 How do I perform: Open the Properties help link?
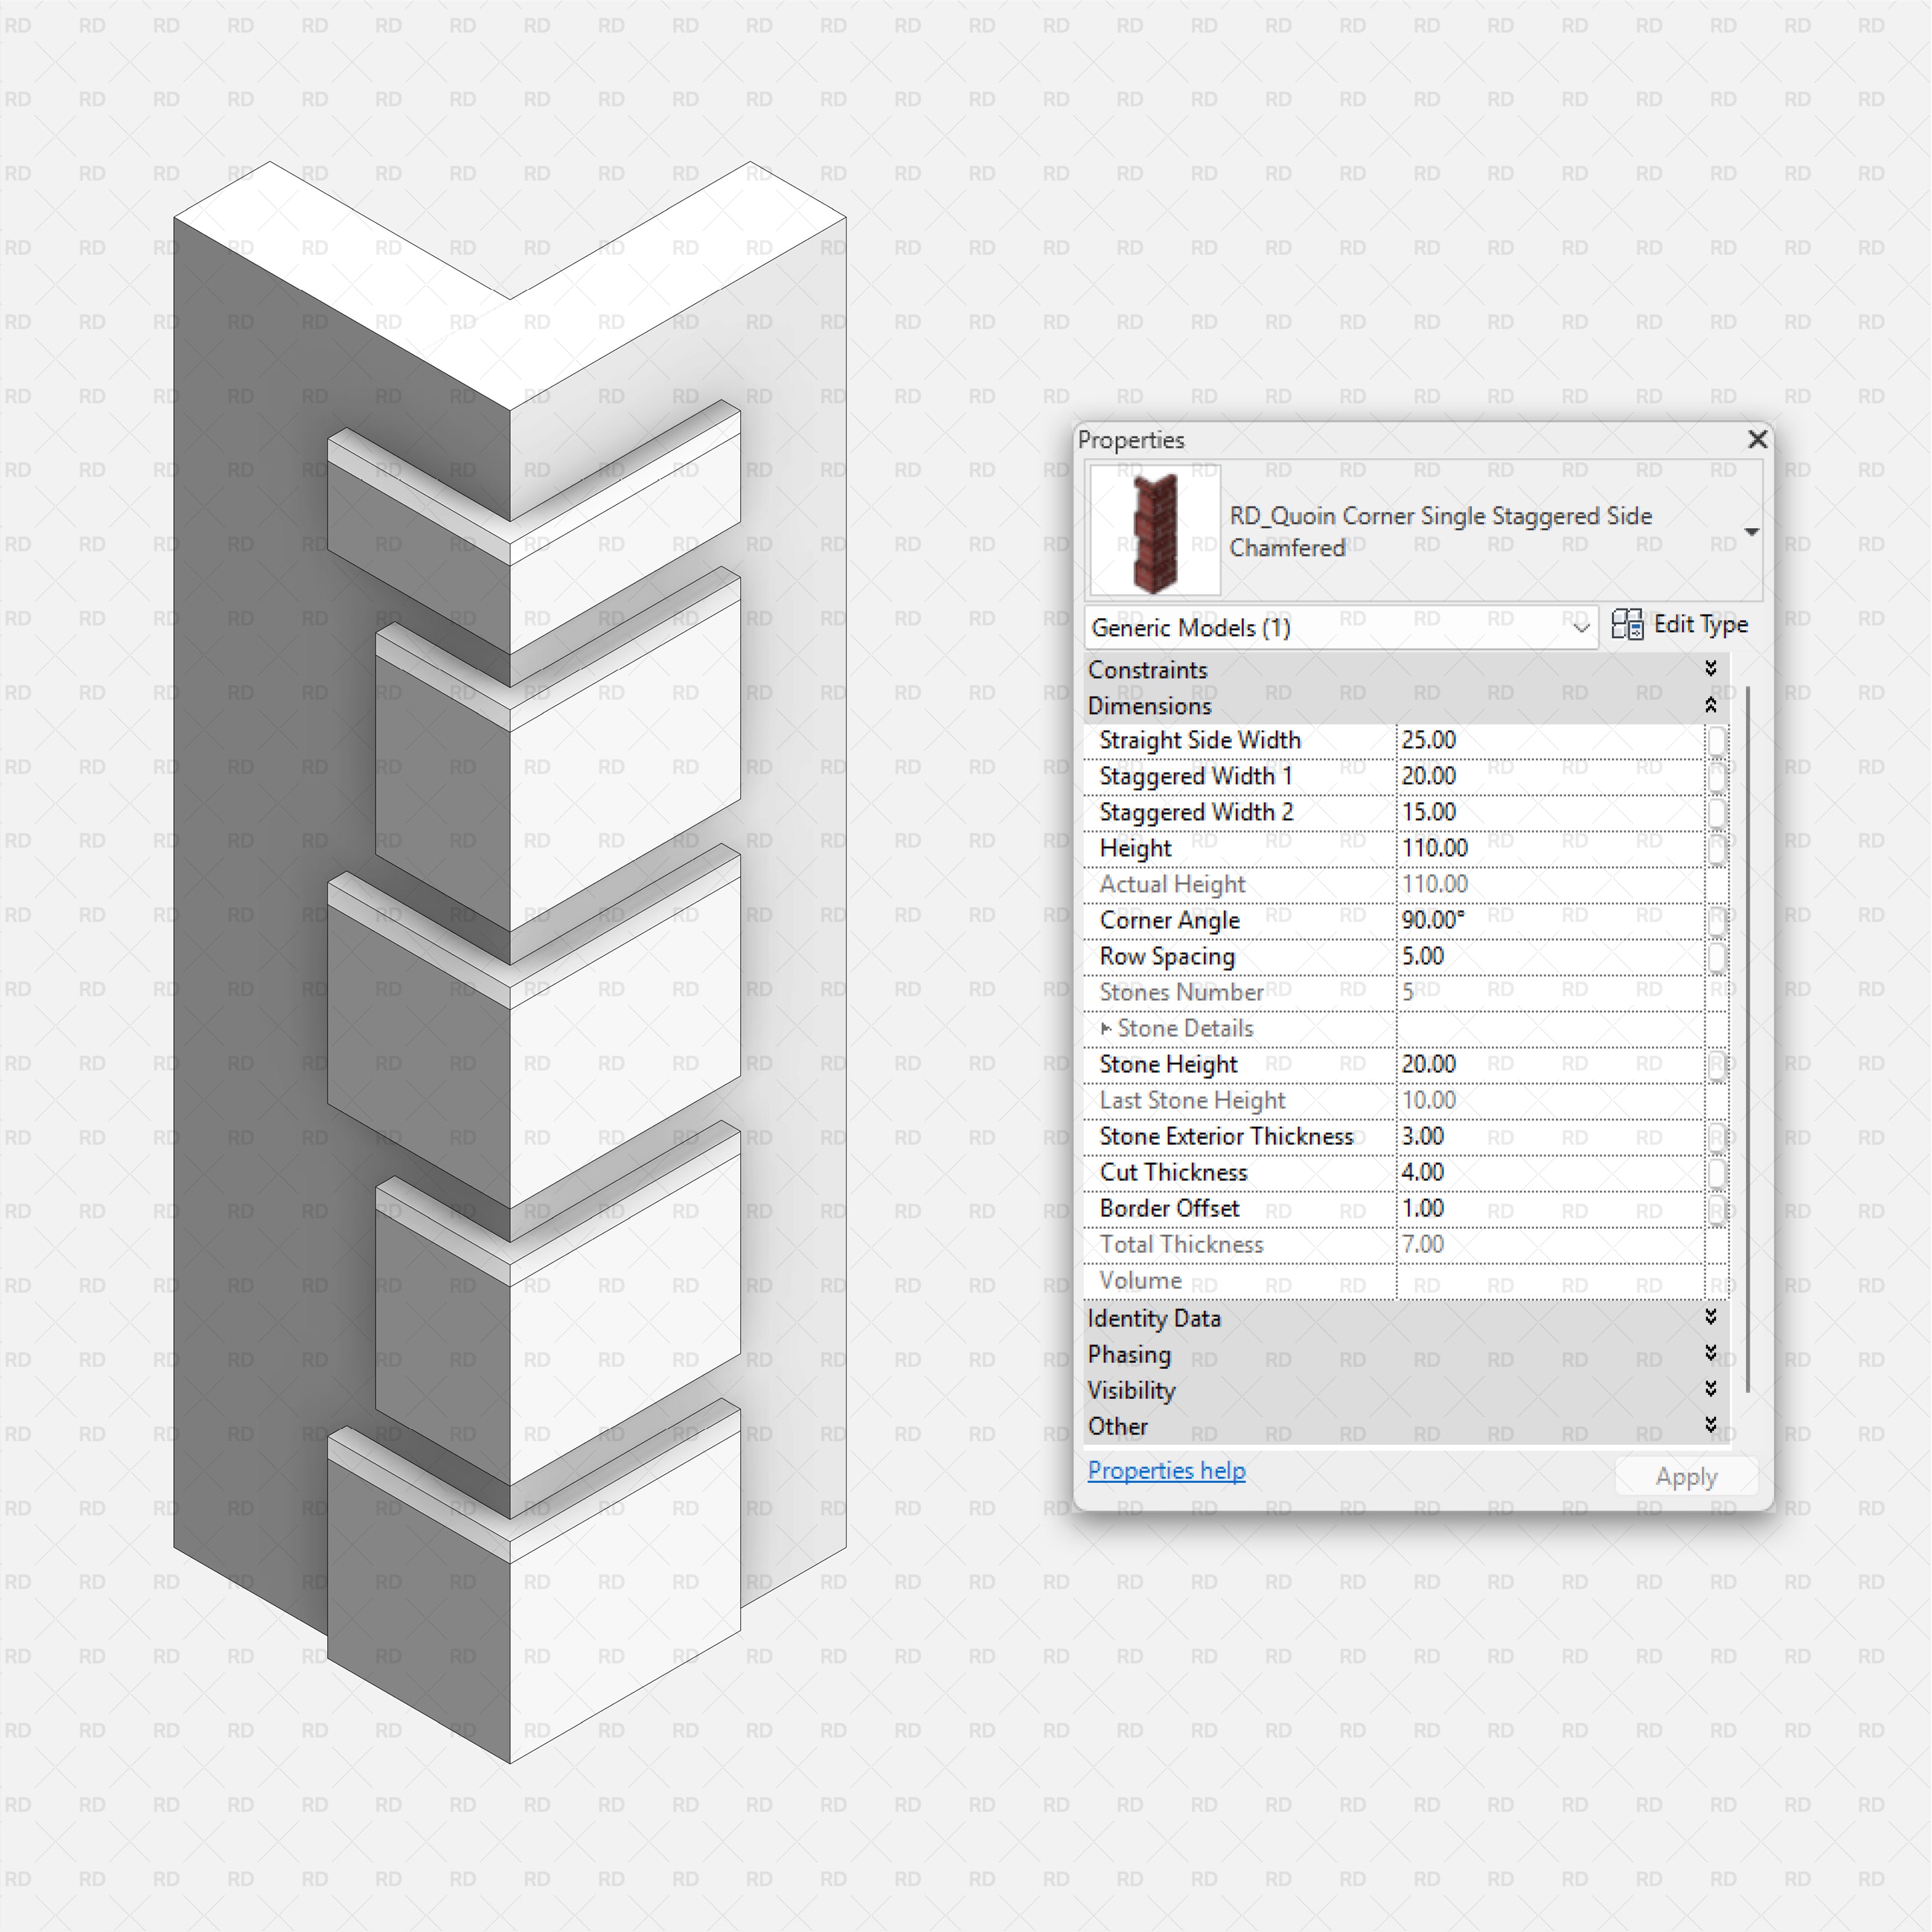[x=1165, y=1470]
